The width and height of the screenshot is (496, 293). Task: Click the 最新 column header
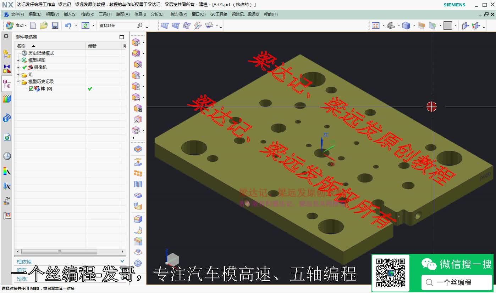104,46
